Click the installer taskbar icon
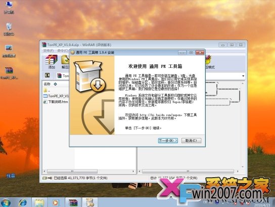The image size is (275, 207). pyautogui.click(x=90, y=202)
